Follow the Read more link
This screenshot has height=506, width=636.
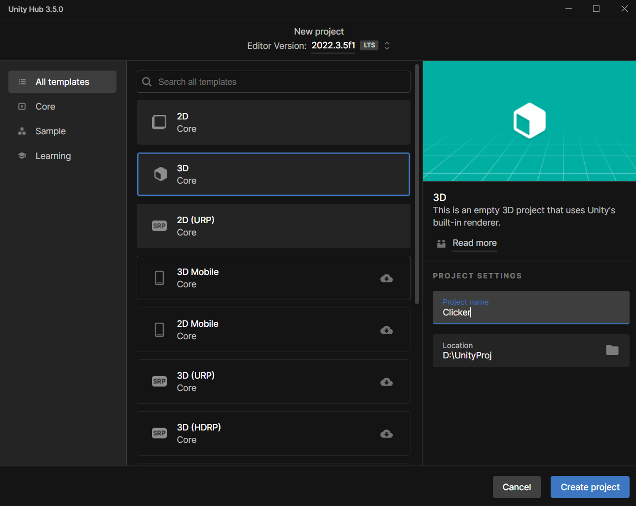point(474,243)
